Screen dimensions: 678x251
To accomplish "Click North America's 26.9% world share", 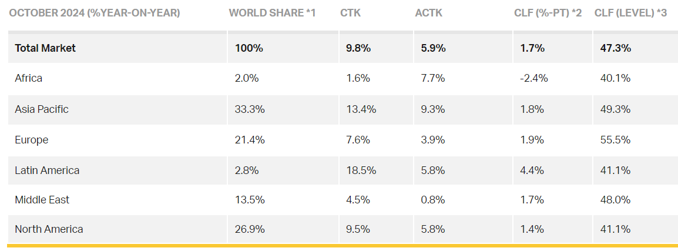I will point(250,229).
